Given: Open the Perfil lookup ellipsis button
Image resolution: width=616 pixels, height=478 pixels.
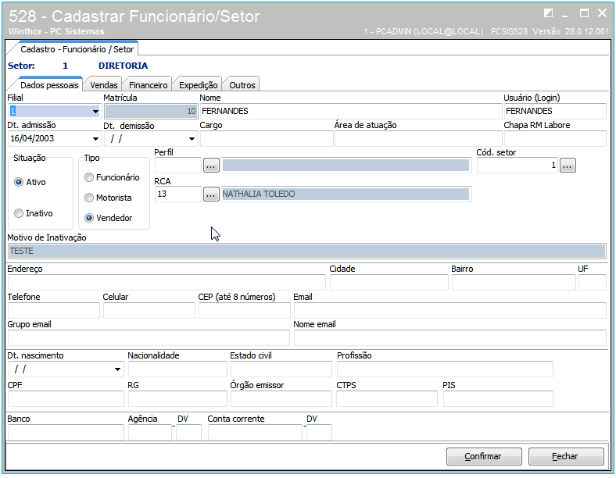Looking at the screenshot, I should [211, 166].
